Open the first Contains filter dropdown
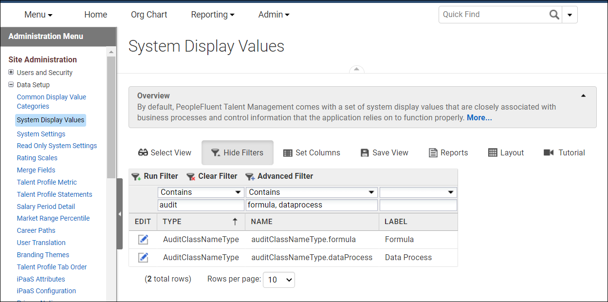608x302 pixels. click(x=201, y=192)
